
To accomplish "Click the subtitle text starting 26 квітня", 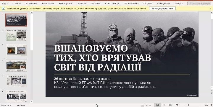I will 105,83.
